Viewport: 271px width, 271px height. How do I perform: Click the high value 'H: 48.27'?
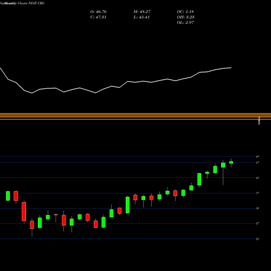142,12
